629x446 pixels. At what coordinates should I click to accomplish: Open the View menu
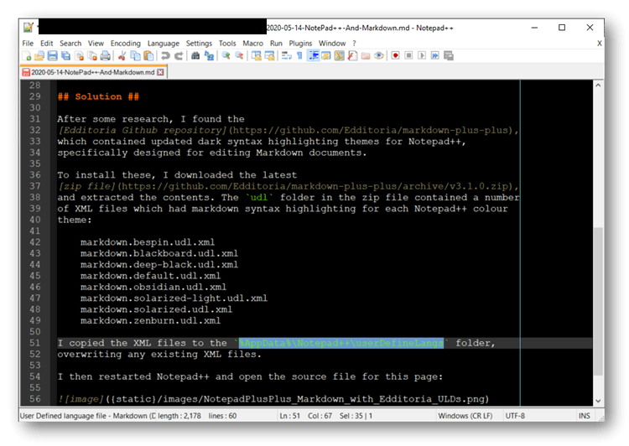[96, 44]
